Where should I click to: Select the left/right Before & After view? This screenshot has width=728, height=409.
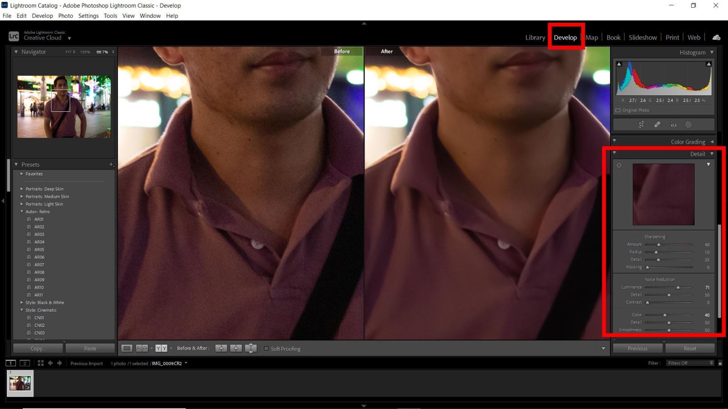141,348
